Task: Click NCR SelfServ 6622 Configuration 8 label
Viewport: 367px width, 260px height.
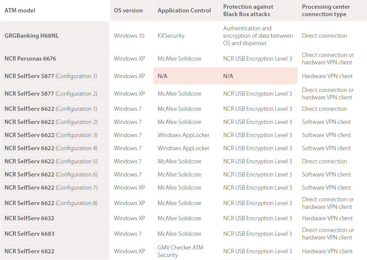Action: click(x=51, y=203)
